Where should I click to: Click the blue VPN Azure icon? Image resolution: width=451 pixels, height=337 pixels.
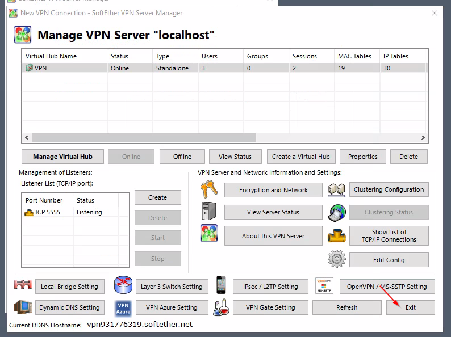tap(123, 308)
